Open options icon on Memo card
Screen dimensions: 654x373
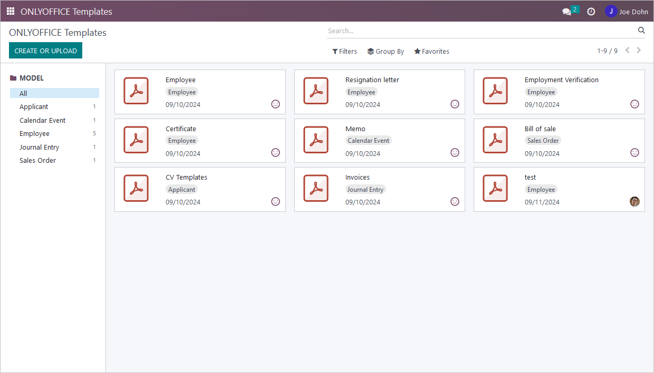coord(455,152)
